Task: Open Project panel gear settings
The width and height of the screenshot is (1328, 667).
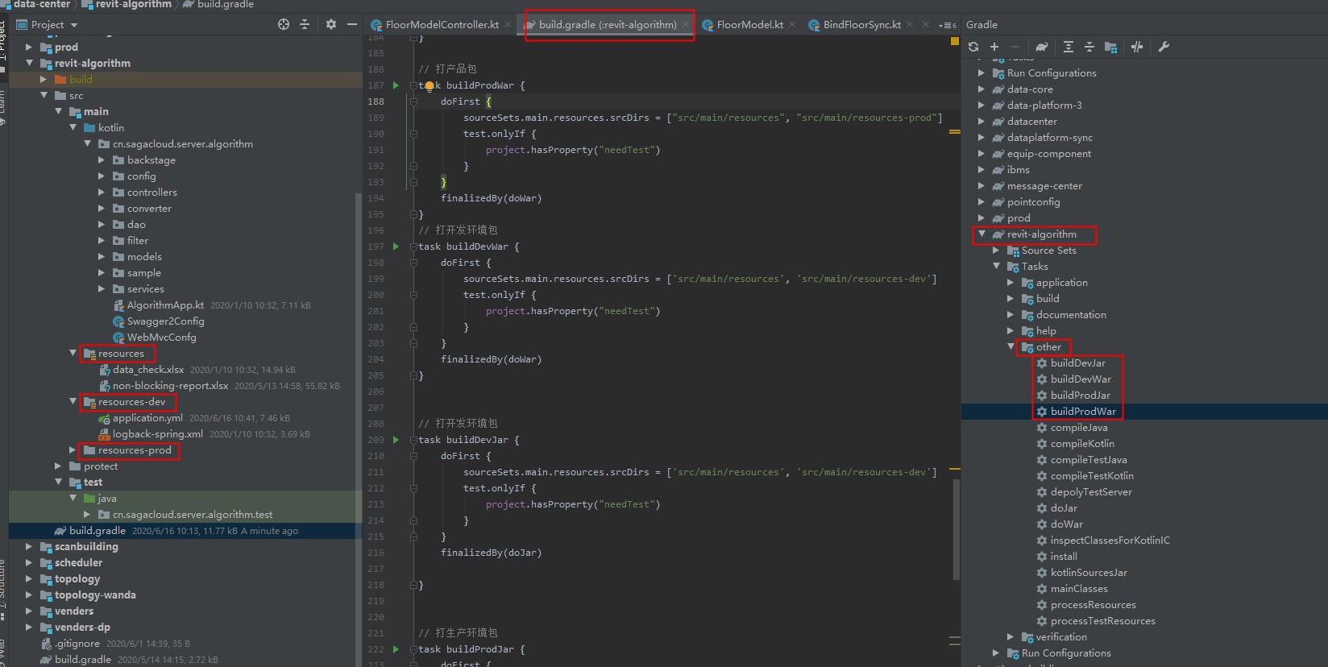Action: 331,25
